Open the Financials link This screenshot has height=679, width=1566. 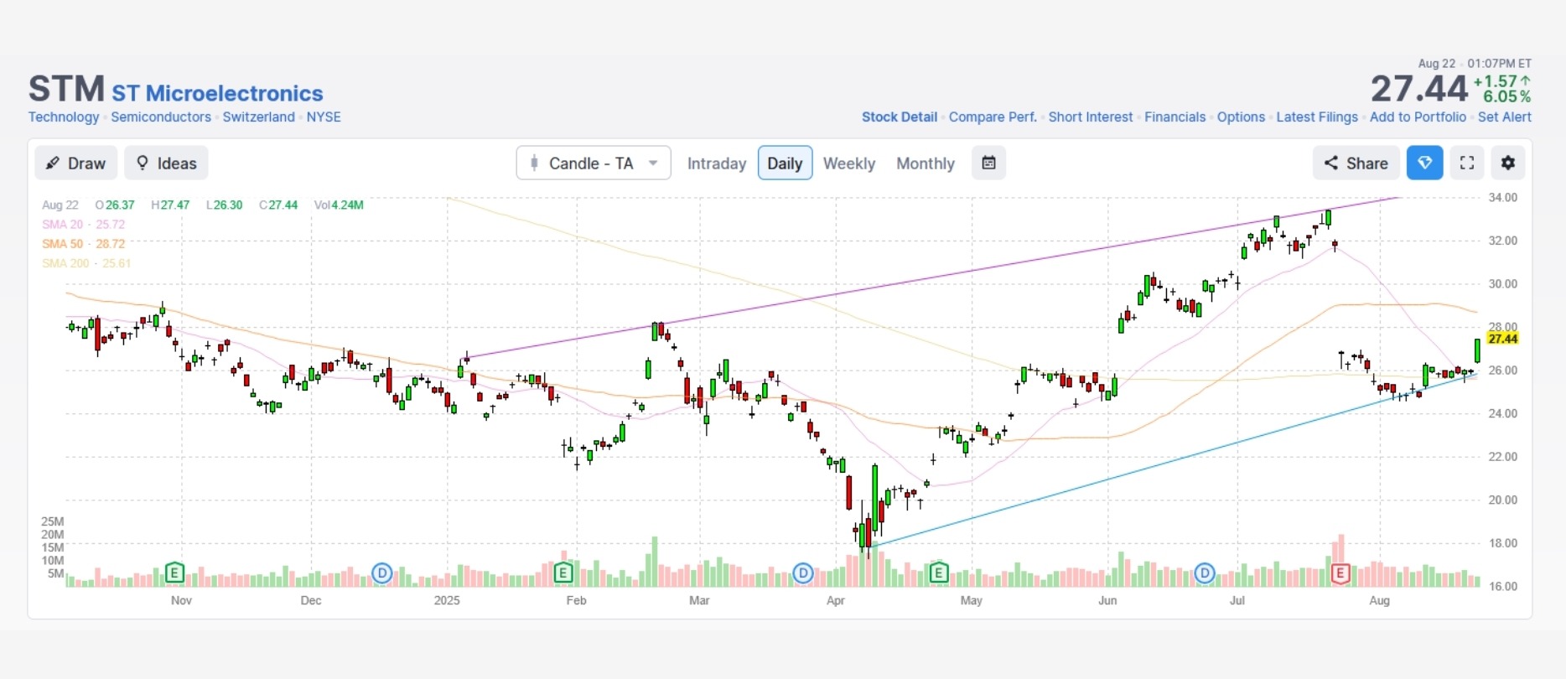[1175, 117]
